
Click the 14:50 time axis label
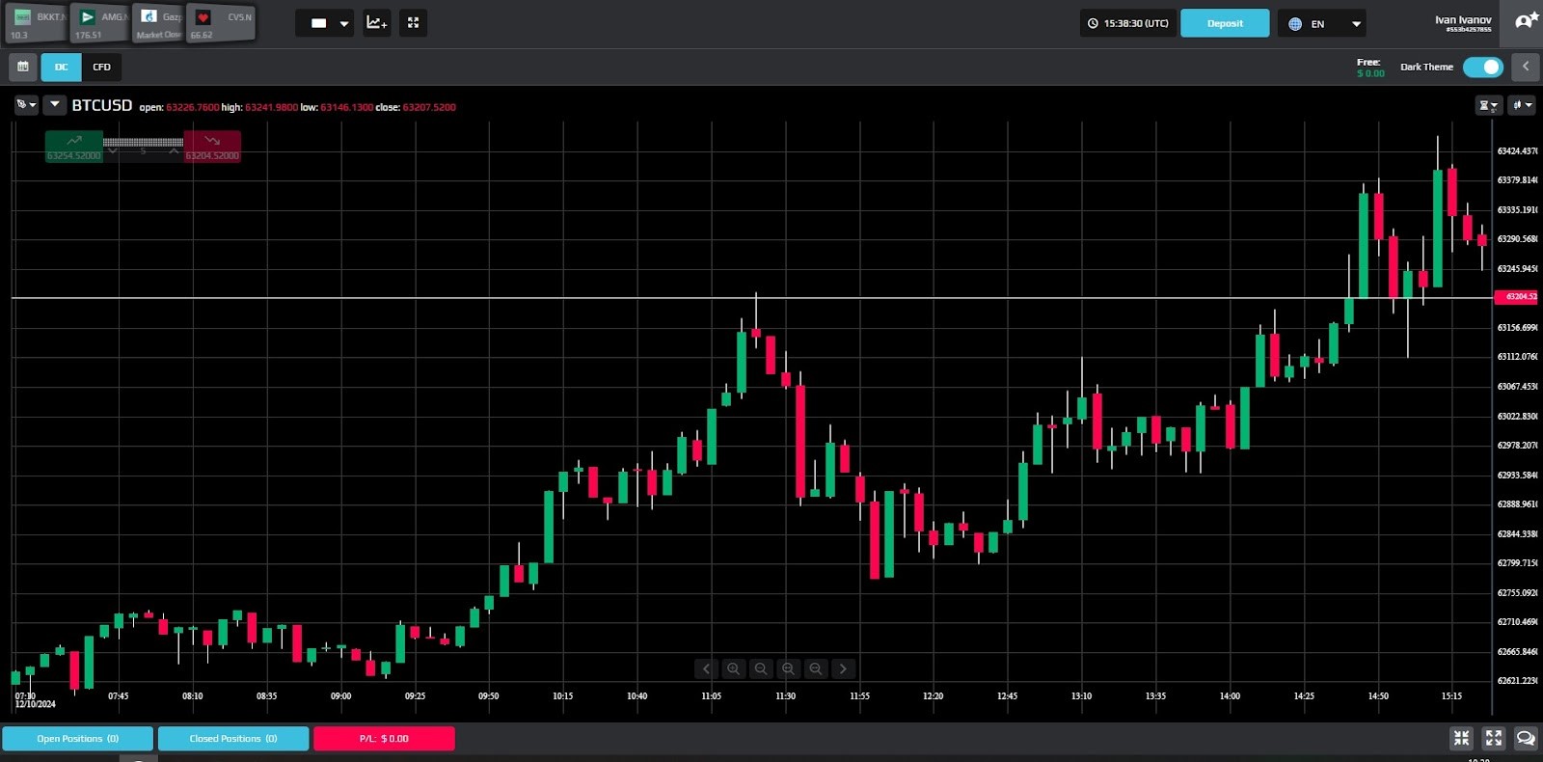[x=1378, y=695]
